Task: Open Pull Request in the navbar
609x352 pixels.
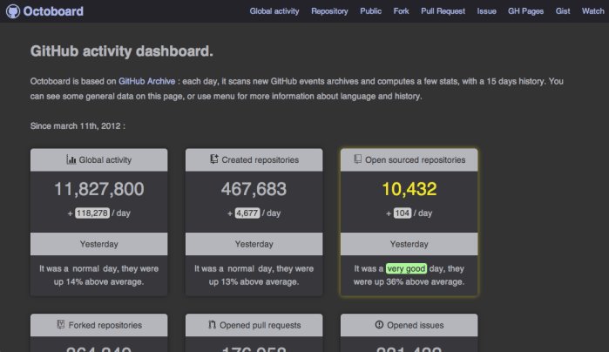Action: tap(443, 11)
